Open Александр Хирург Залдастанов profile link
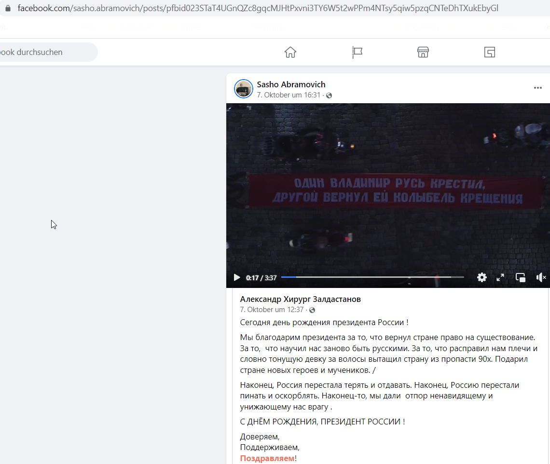The width and height of the screenshot is (550, 464). coord(300,299)
